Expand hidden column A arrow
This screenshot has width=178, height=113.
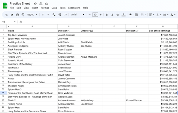[8, 26]
